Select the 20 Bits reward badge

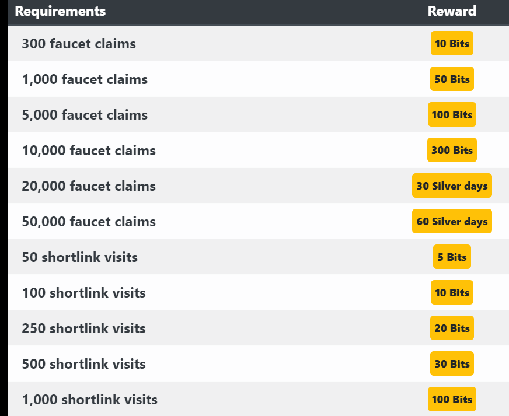pyautogui.click(x=452, y=328)
